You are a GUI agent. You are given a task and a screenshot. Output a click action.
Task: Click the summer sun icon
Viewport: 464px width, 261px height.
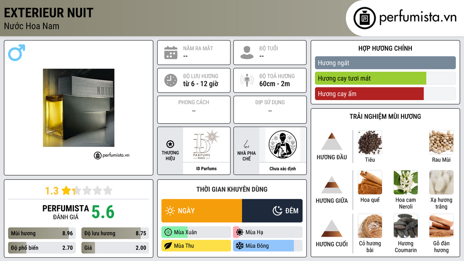tap(240, 232)
